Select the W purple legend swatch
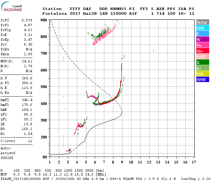The width and height of the screenshot is (211, 181). (x=203, y=40)
